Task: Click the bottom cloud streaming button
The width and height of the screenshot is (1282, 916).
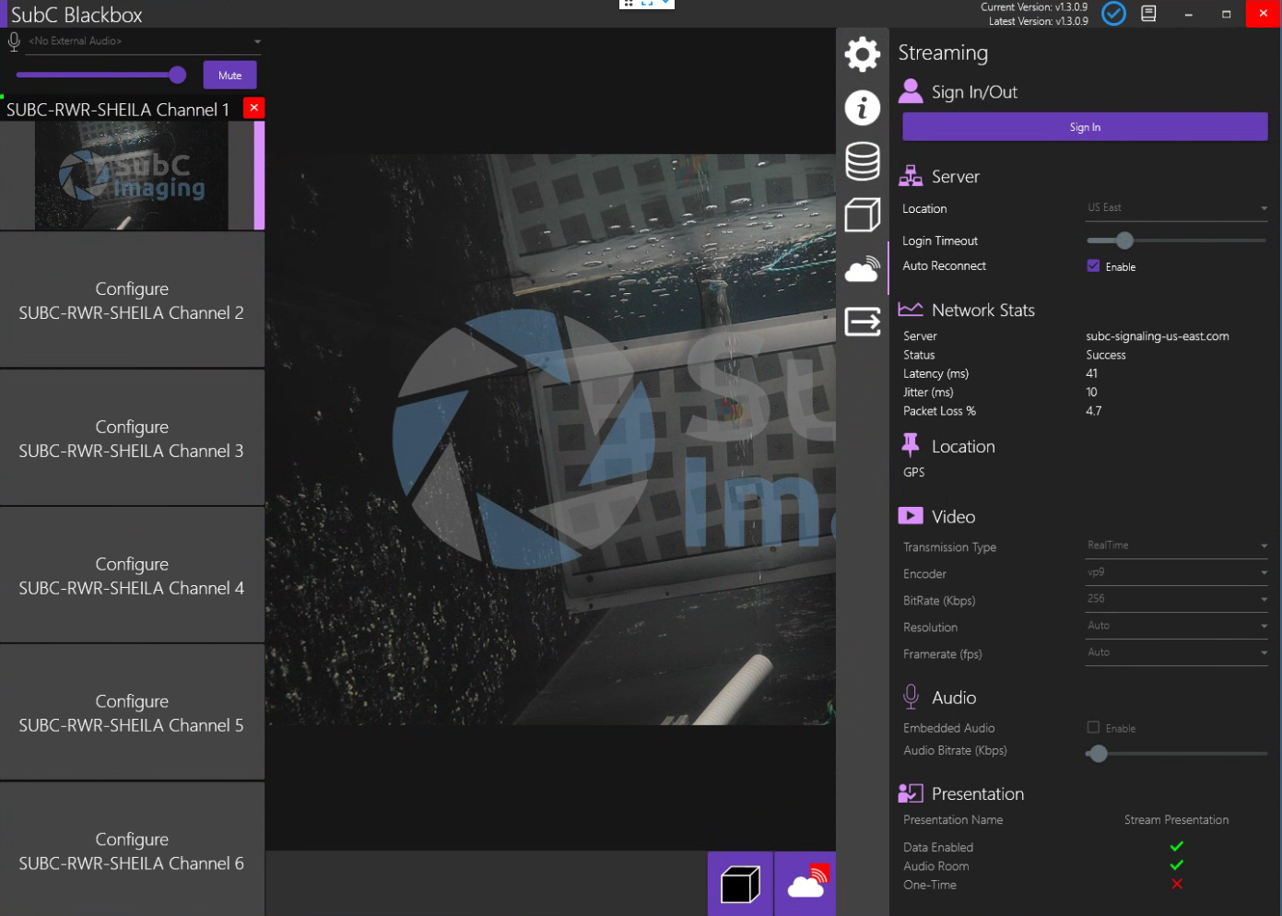Action: (806, 884)
